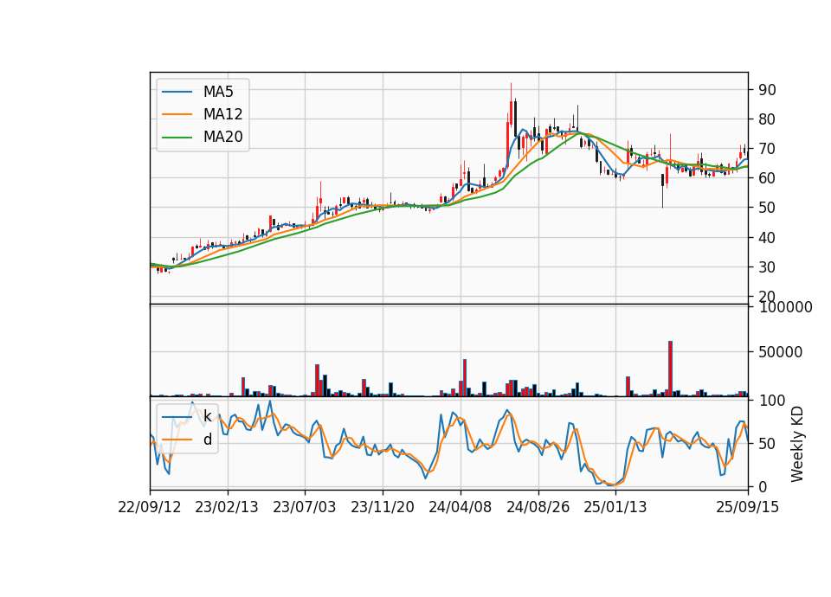
Task: Click the 30 price axis tick label
Action: click(x=768, y=267)
